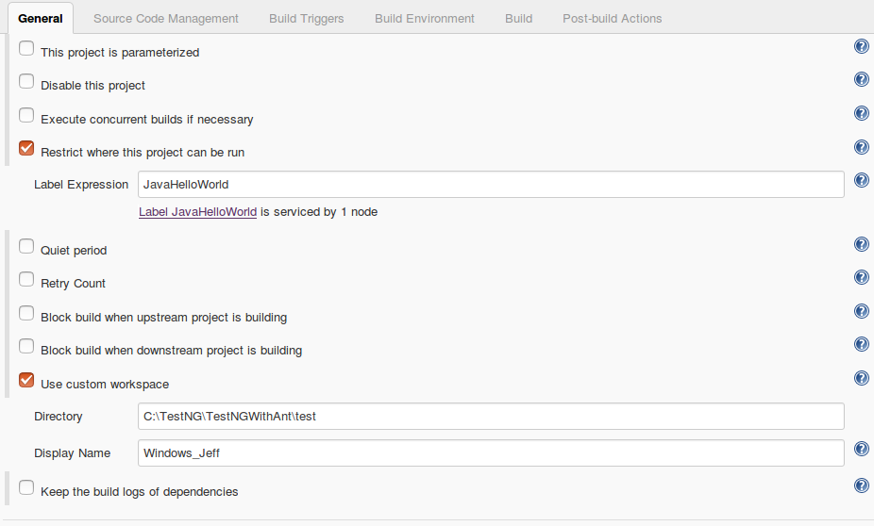Tick the Quiet period checkbox
Screen dimensions: 874x526
pyautogui.click(x=26, y=247)
